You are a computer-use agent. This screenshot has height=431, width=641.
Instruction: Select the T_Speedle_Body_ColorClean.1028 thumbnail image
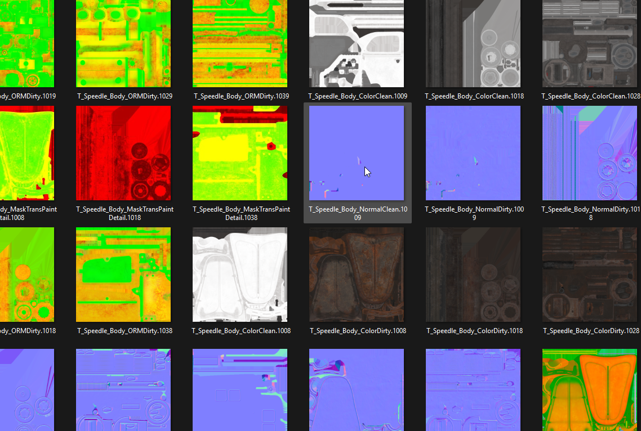(x=590, y=43)
